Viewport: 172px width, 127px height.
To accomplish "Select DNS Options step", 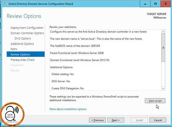I will point(23,39).
